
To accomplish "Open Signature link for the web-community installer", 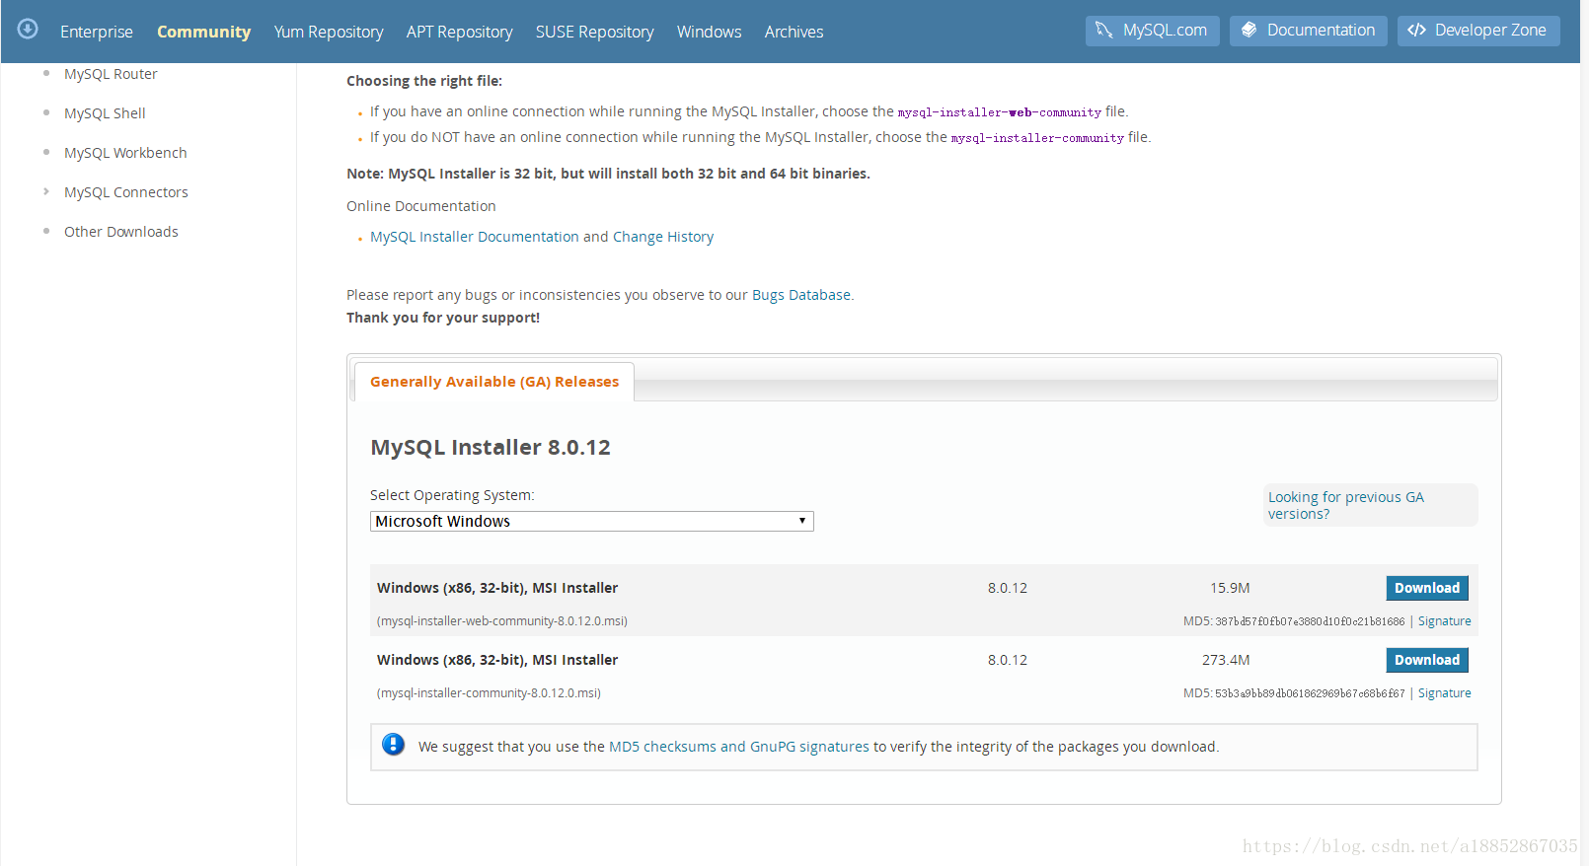I will [x=1444, y=621].
